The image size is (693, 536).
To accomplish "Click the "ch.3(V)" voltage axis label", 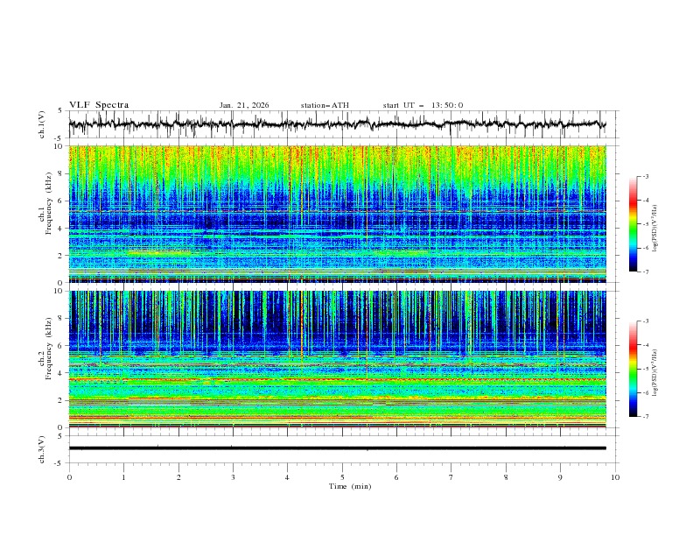I will pos(42,449).
